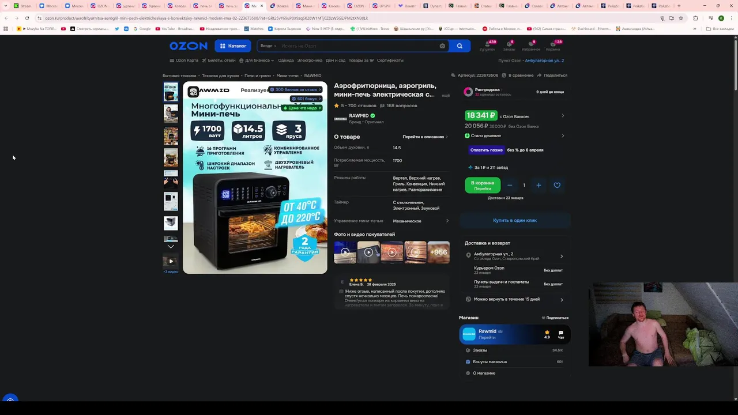
Task: Open the Заказы orders icon
Action: pos(509,46)
